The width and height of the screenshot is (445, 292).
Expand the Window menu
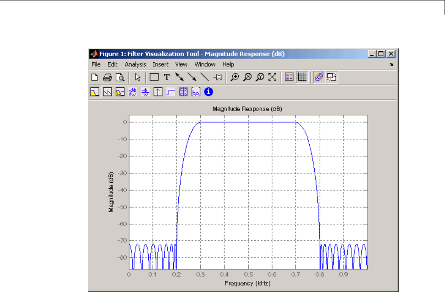(x=205, y=64)
